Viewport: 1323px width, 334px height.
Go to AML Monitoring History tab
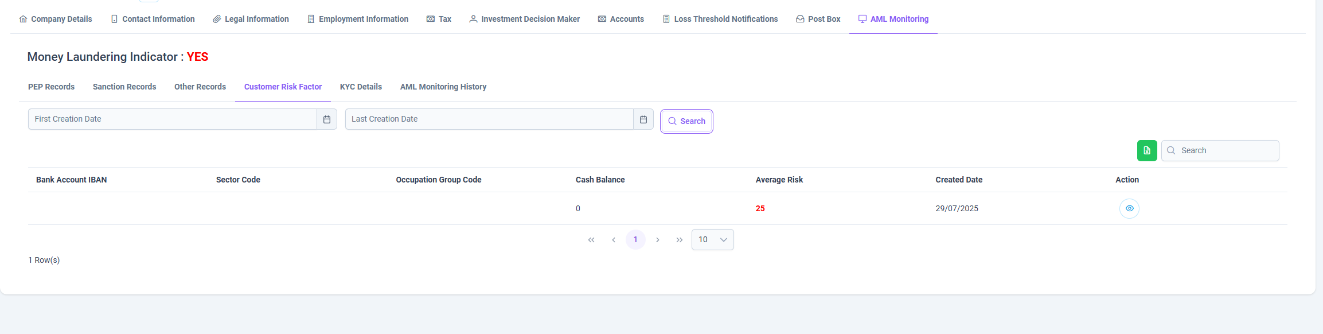pyautogui.click(x=443, y=87)
